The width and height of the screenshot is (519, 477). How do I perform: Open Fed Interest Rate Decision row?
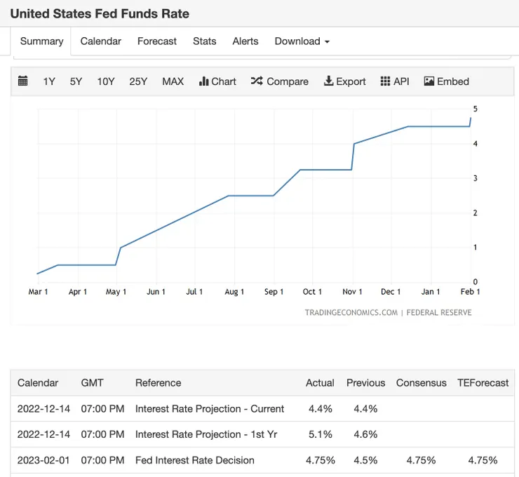click(262, 460)
